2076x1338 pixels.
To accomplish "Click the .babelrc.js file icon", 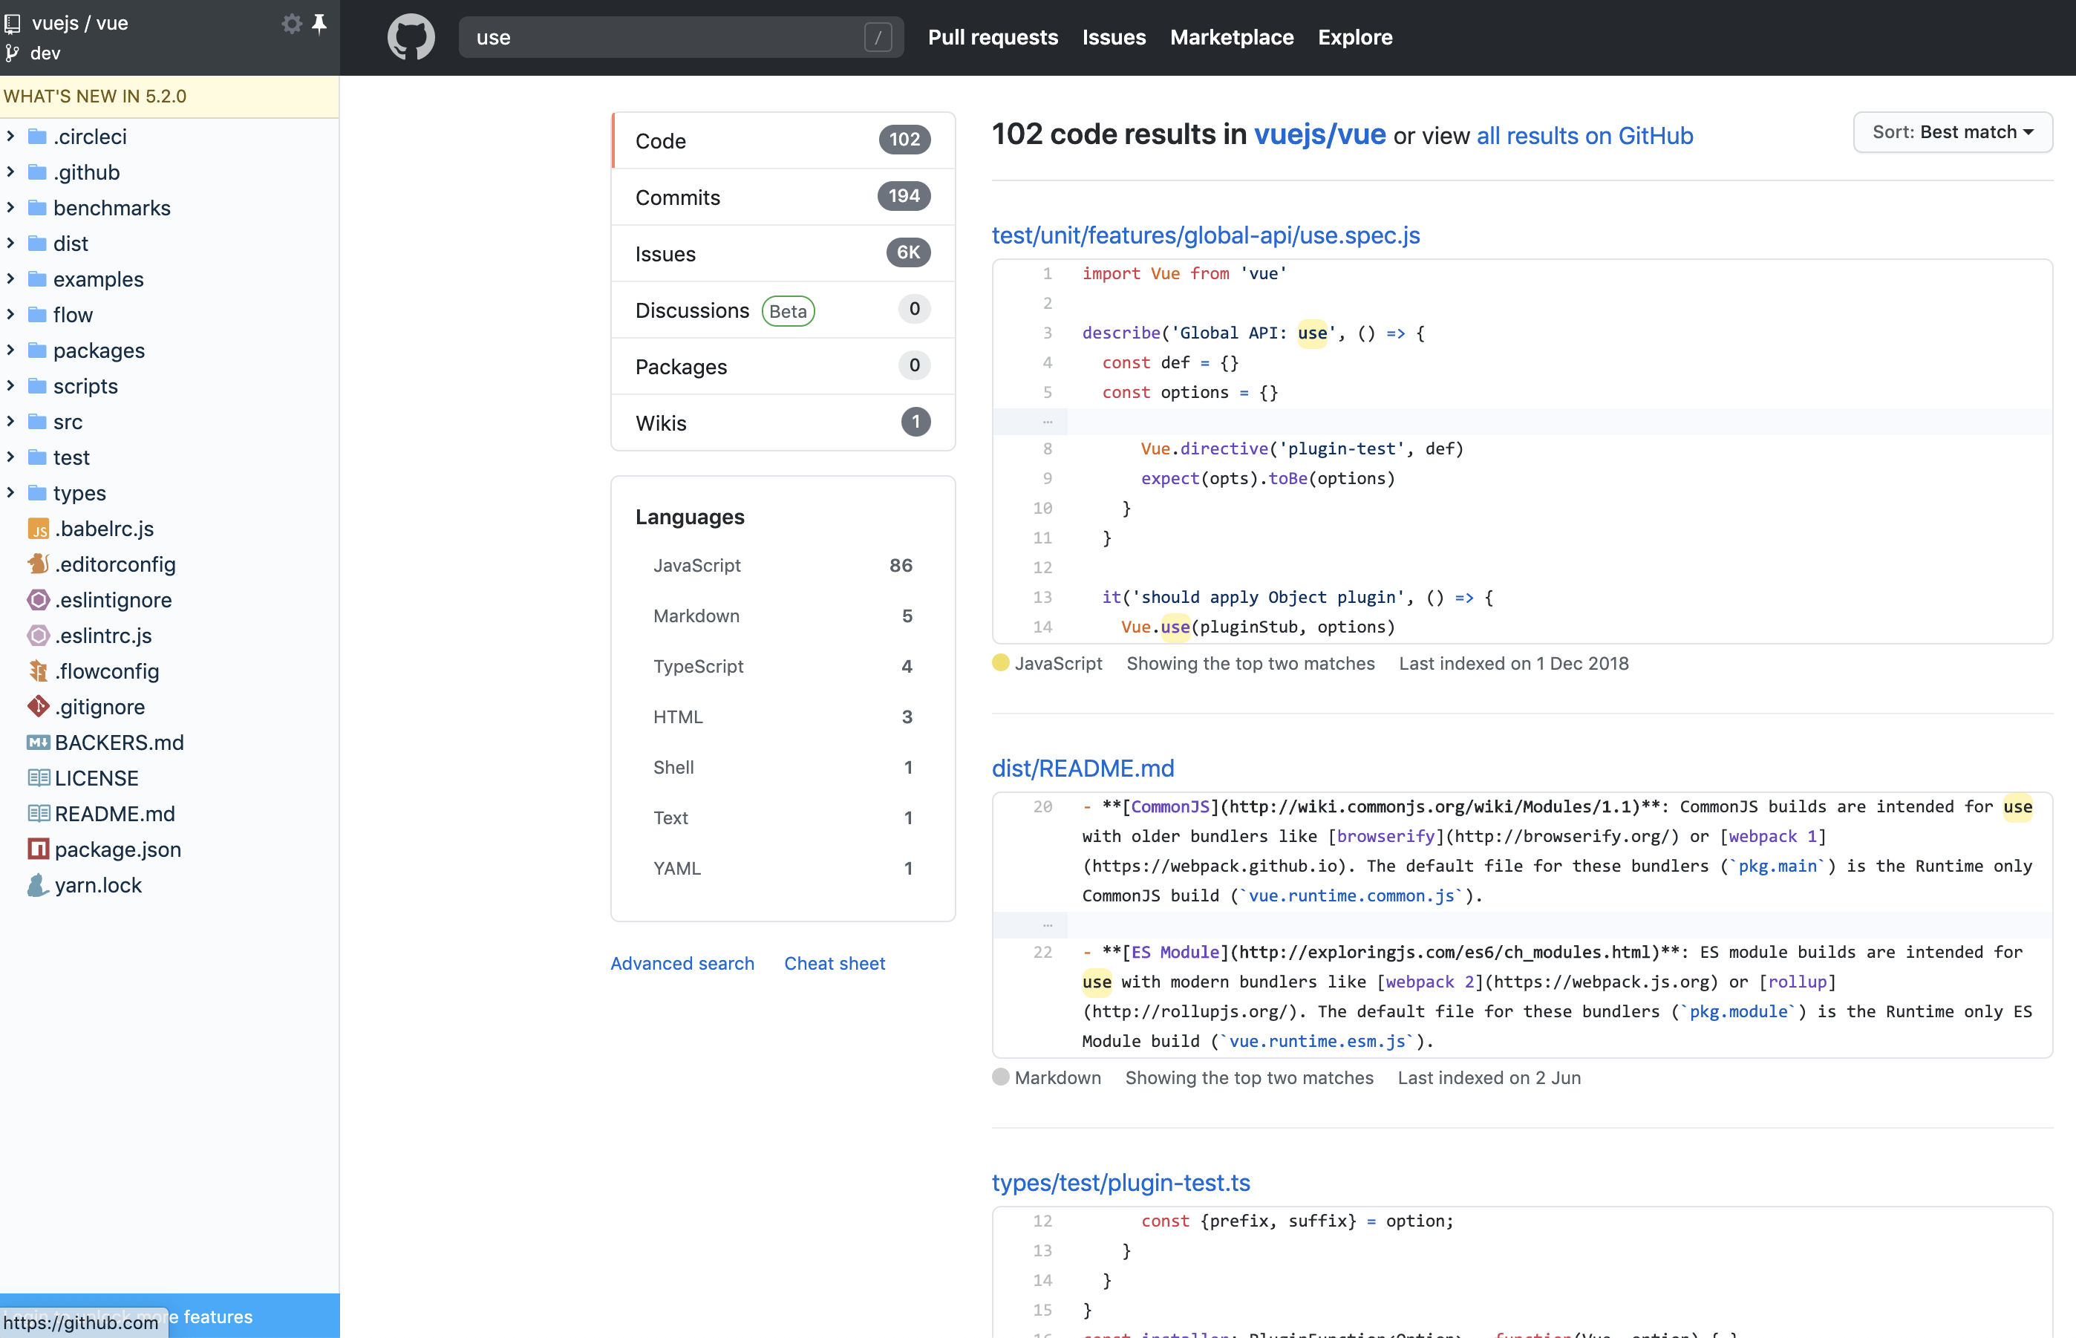I will pos(38,529).
